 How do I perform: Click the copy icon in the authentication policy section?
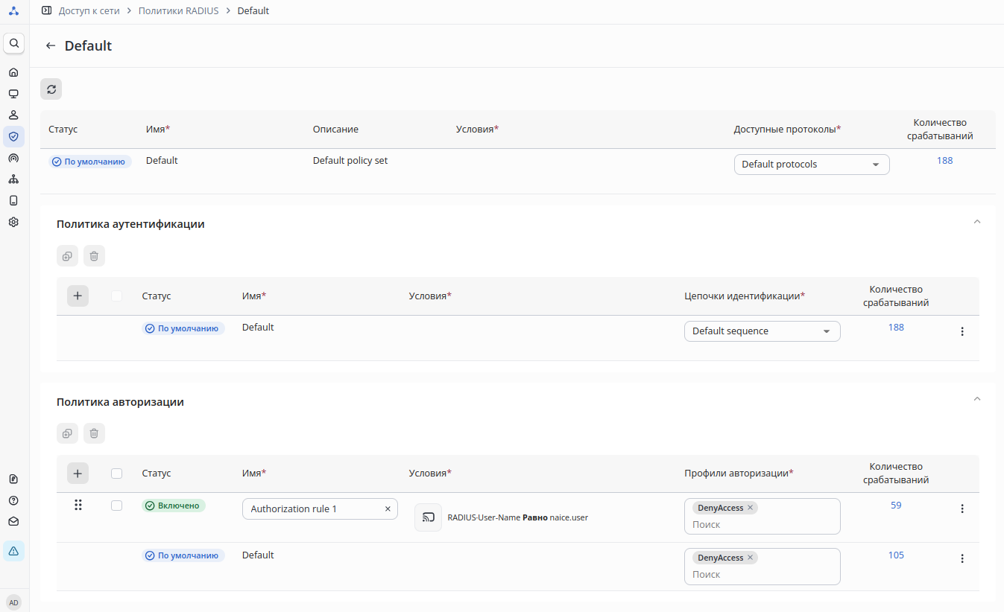pos(67,256)
